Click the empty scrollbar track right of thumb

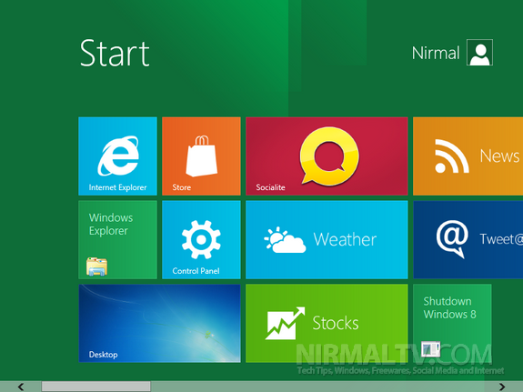323,387
